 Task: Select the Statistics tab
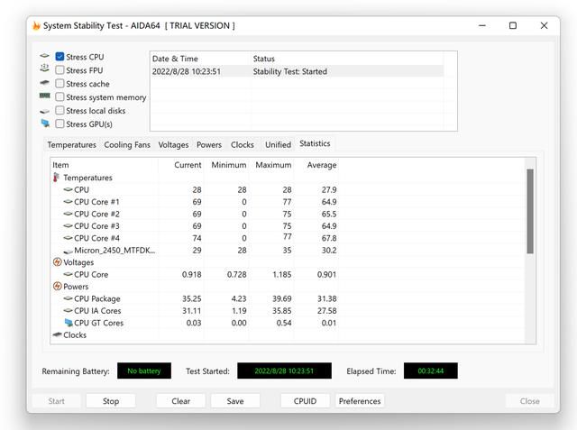[315, 143]
